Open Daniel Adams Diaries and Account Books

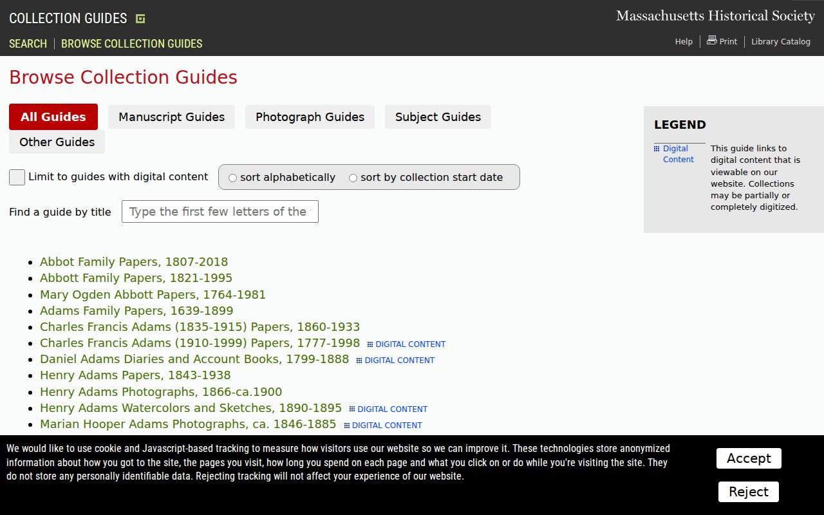194,359
